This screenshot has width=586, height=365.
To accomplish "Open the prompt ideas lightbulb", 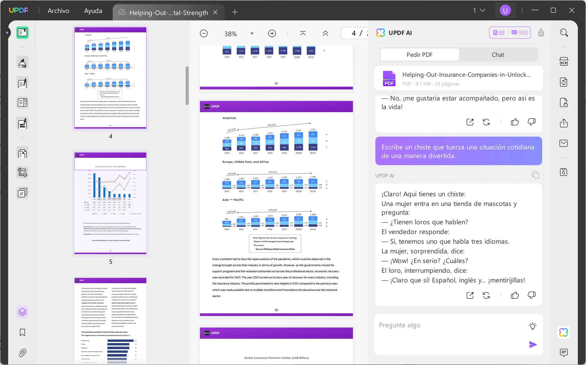I will [533, 326].
